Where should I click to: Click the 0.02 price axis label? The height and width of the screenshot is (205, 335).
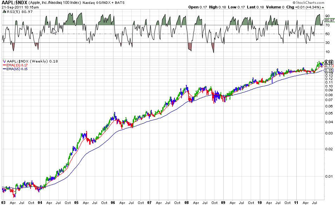tap(329, 149)
